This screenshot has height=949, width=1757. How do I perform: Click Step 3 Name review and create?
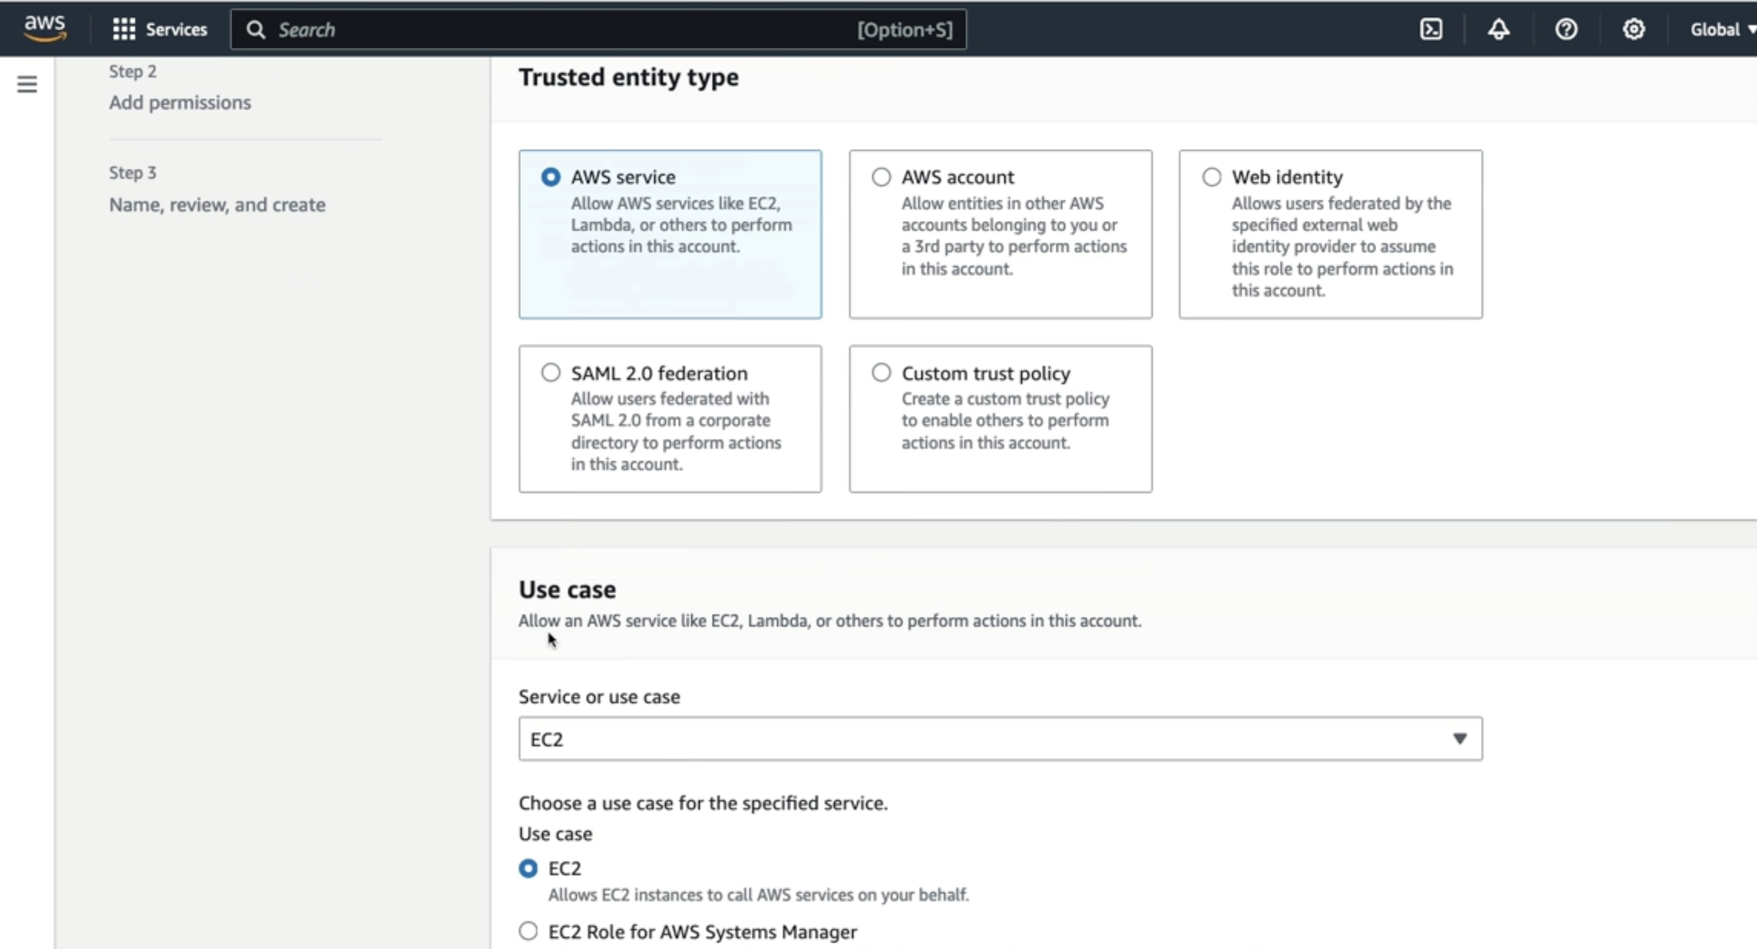click(x=216, y=189)
